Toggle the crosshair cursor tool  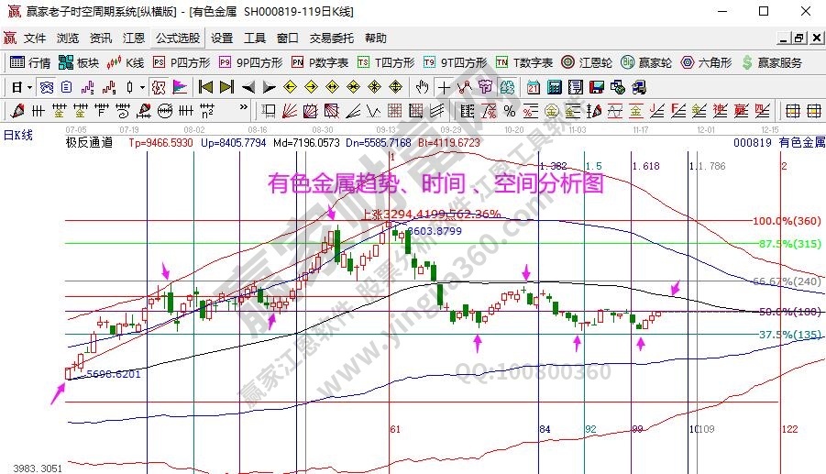click(444, 87)
